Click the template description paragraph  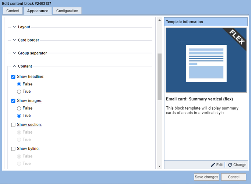coord(202,110)
